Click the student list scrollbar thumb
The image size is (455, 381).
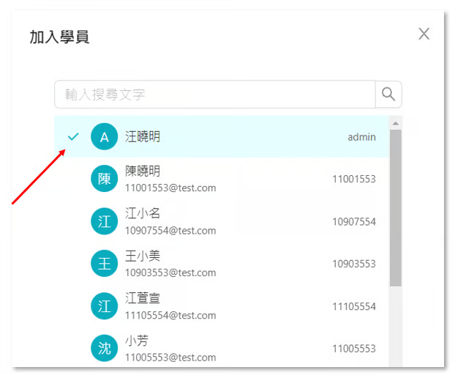(x=396, y=209)
